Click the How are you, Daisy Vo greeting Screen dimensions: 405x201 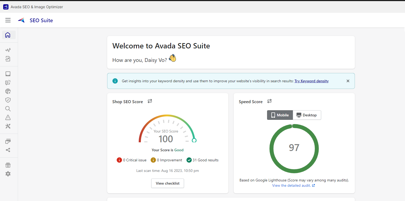click(140, 60)
